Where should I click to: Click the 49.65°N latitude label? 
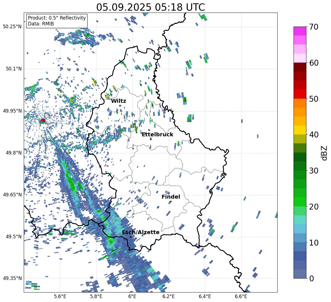point(12,194)
